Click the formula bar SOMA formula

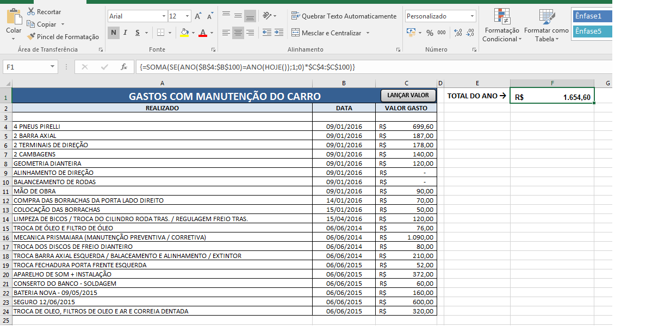pyautogui.click(x=247, y=67)
